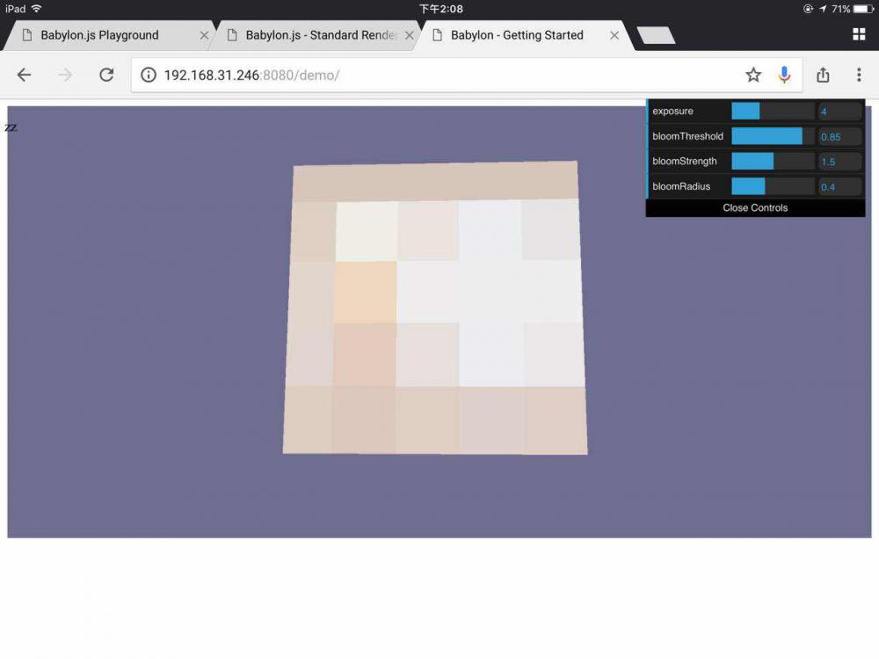
Task: Switch to Babylon.js - Standard Rendering tab
Action: [321, 35]
